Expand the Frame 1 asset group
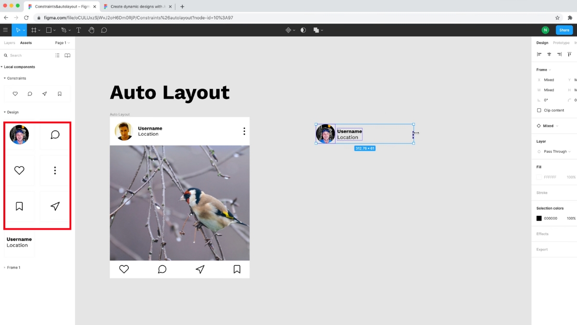Image resolution: width=577 pixels, height=325 pixels. pos(5,267)
